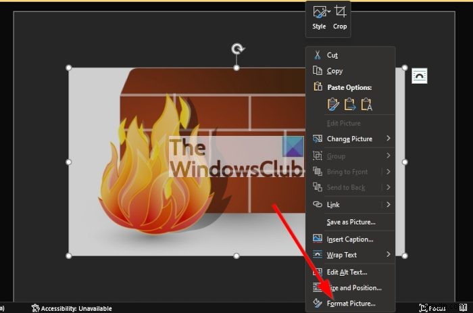Click the top-left picture resize handle

[68, 68]
